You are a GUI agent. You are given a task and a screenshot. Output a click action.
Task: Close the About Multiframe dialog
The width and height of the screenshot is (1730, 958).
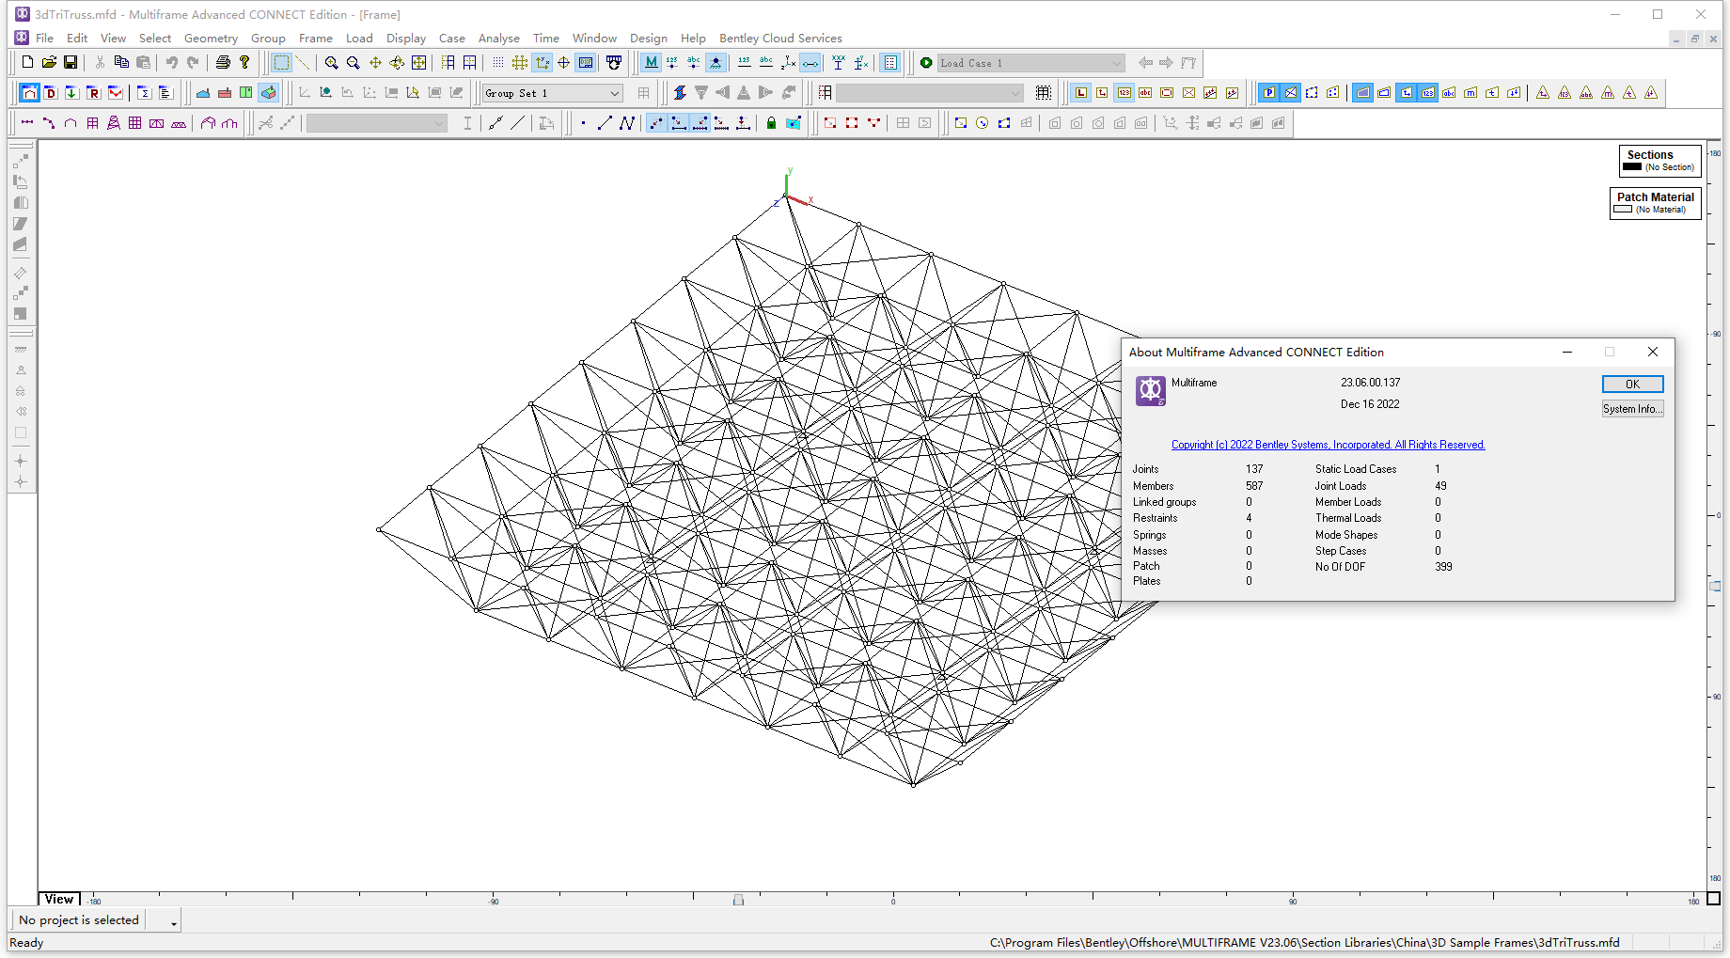pyautogui.click(x=1653, y=352)
